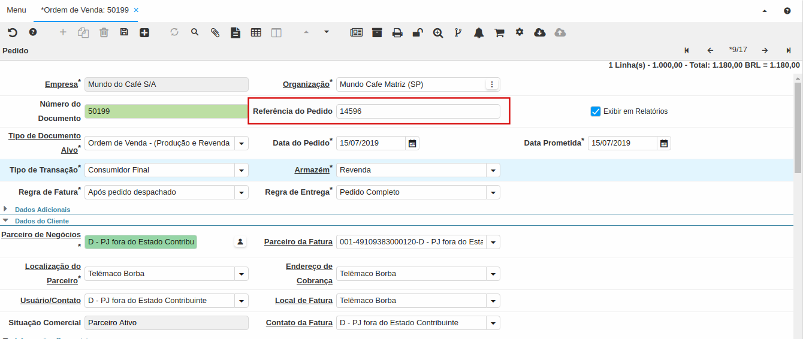Open Data do Pedido calendar picker

(412, 143)
